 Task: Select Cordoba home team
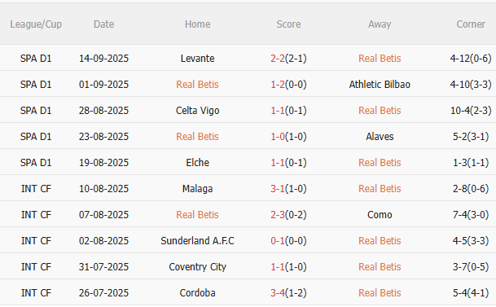pyautogui.click(x=197, y=293)
